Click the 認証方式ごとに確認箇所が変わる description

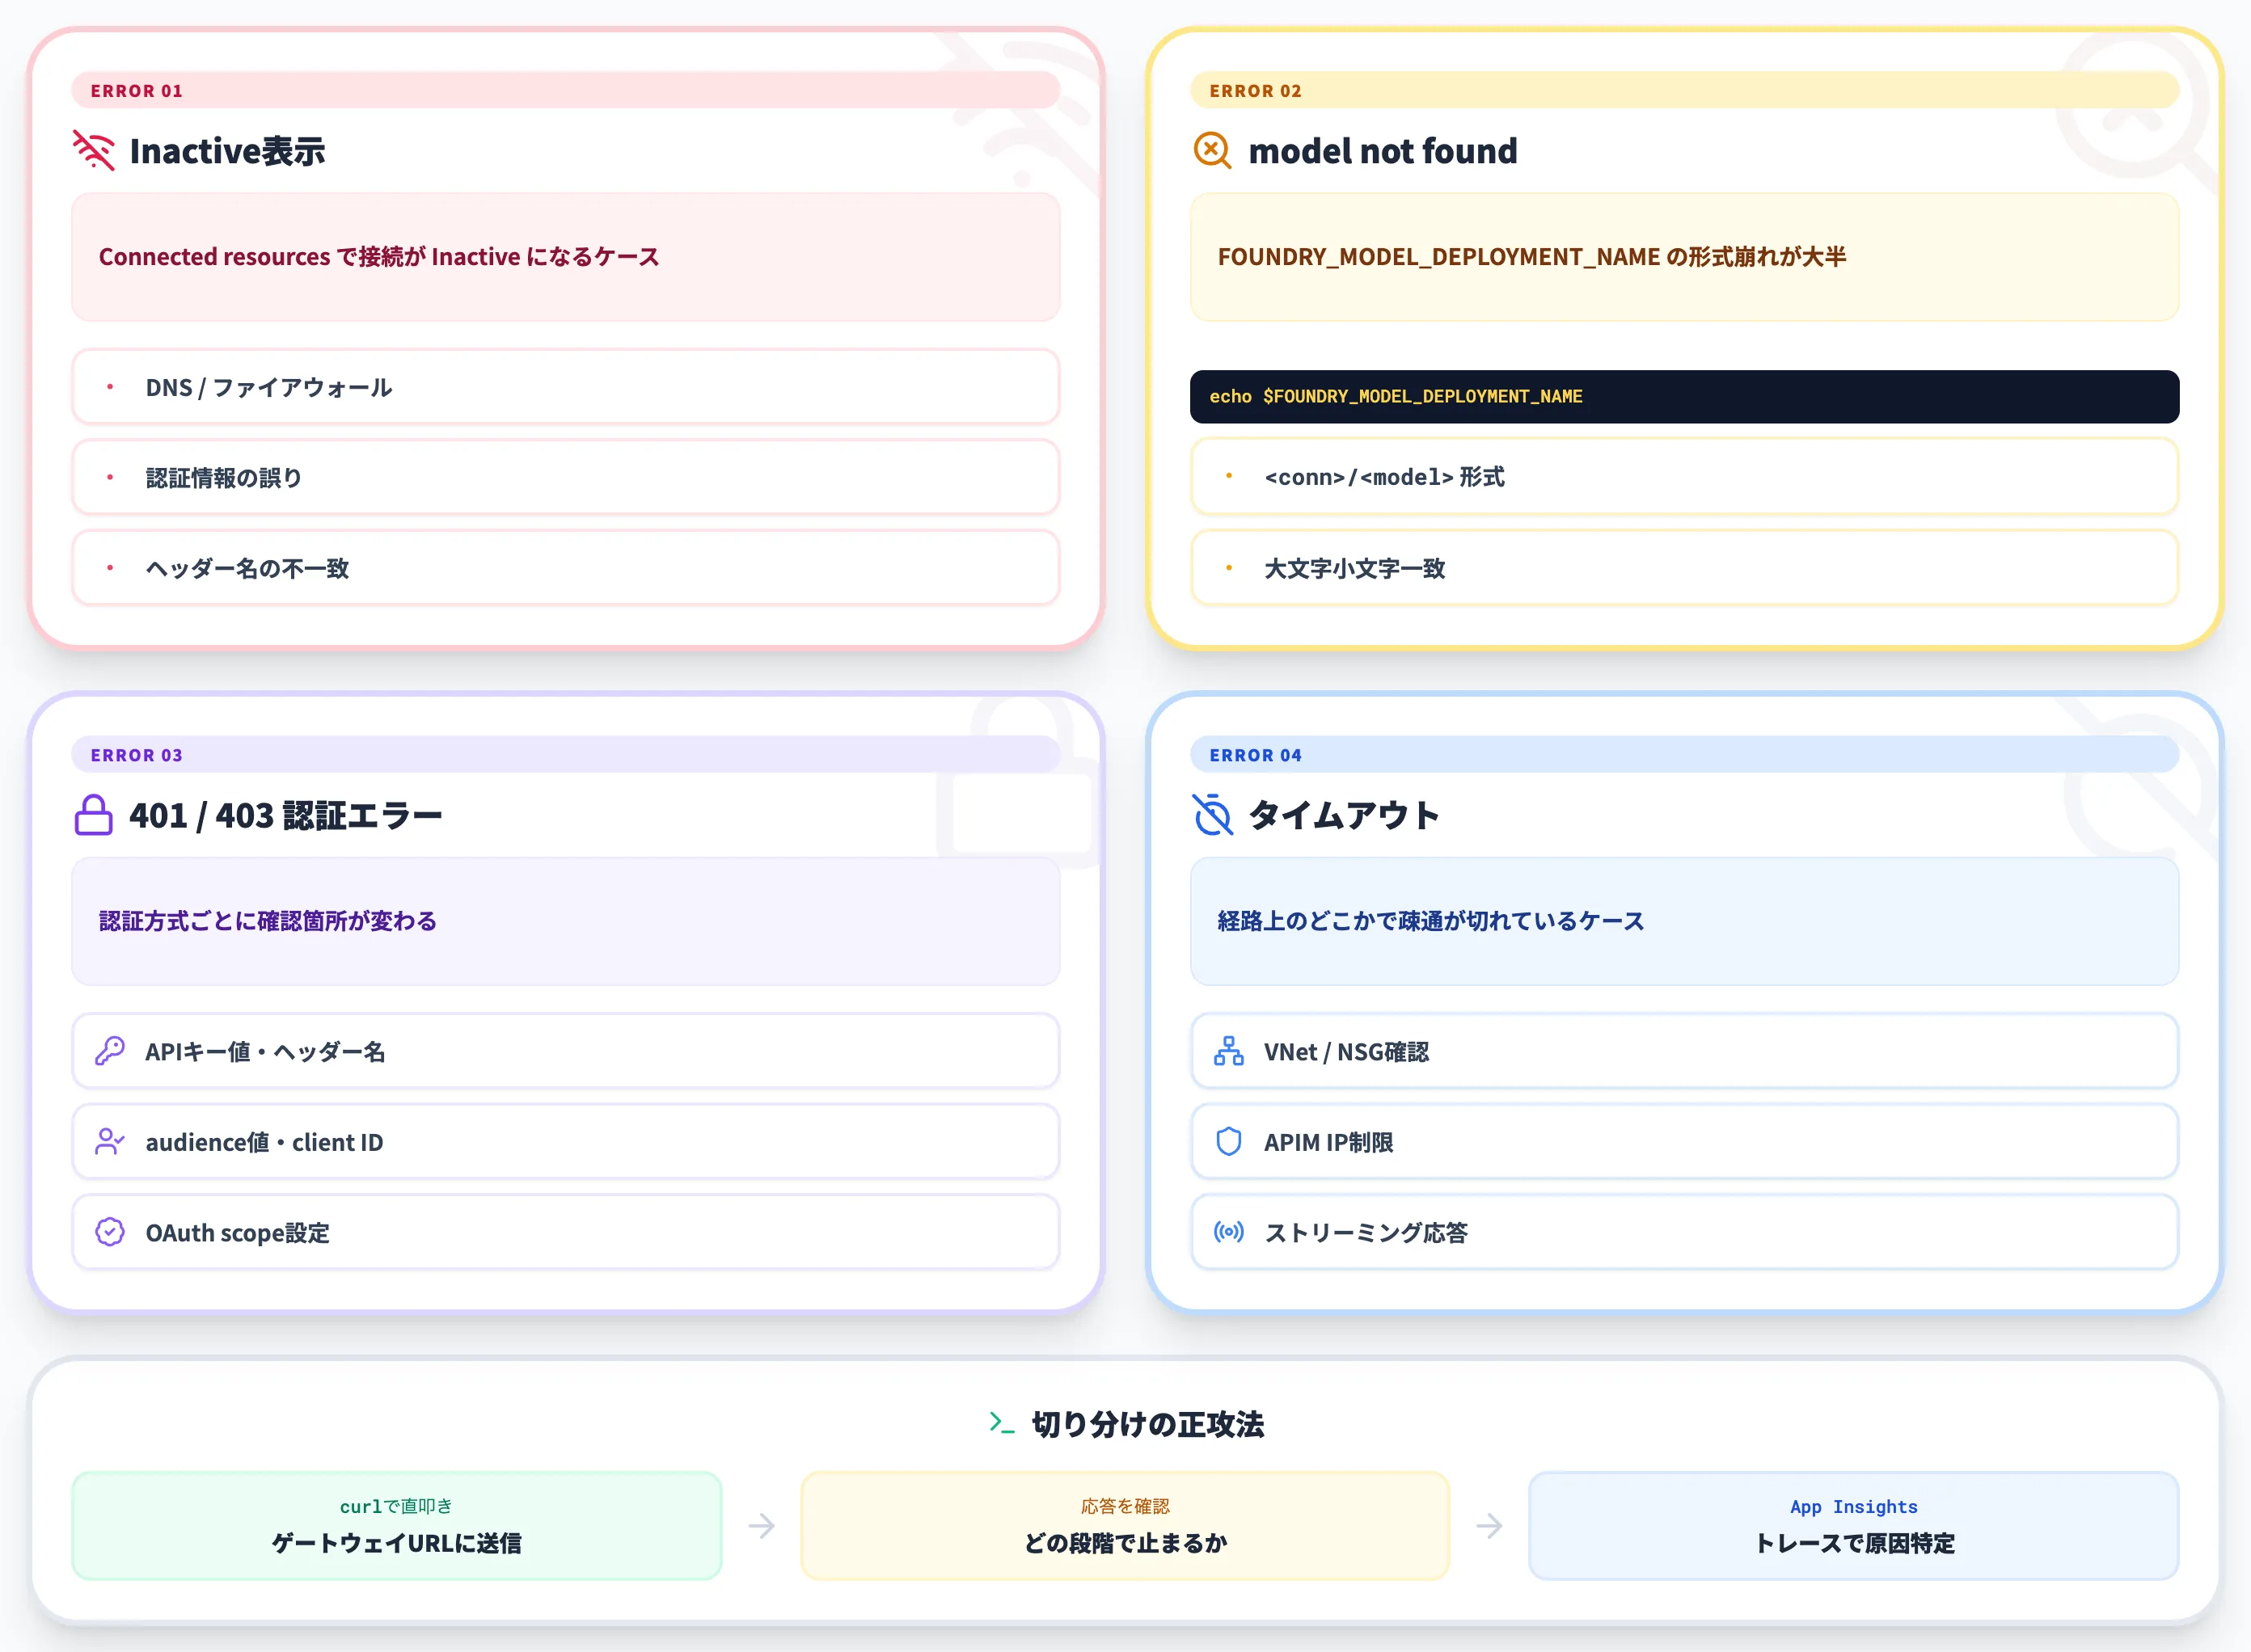(x=565, y=921)
